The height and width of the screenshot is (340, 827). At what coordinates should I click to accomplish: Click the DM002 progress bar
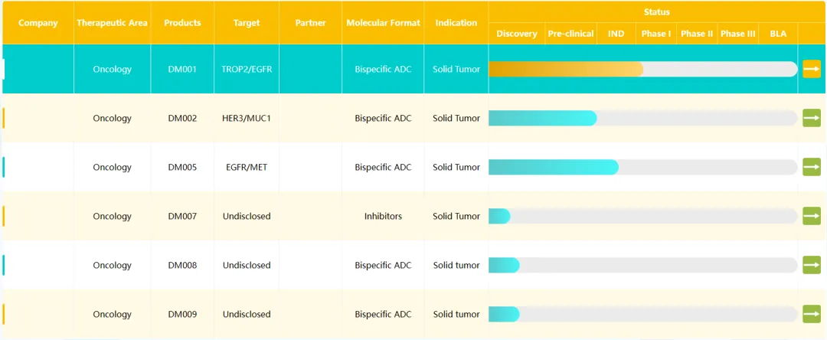point(542,118)
